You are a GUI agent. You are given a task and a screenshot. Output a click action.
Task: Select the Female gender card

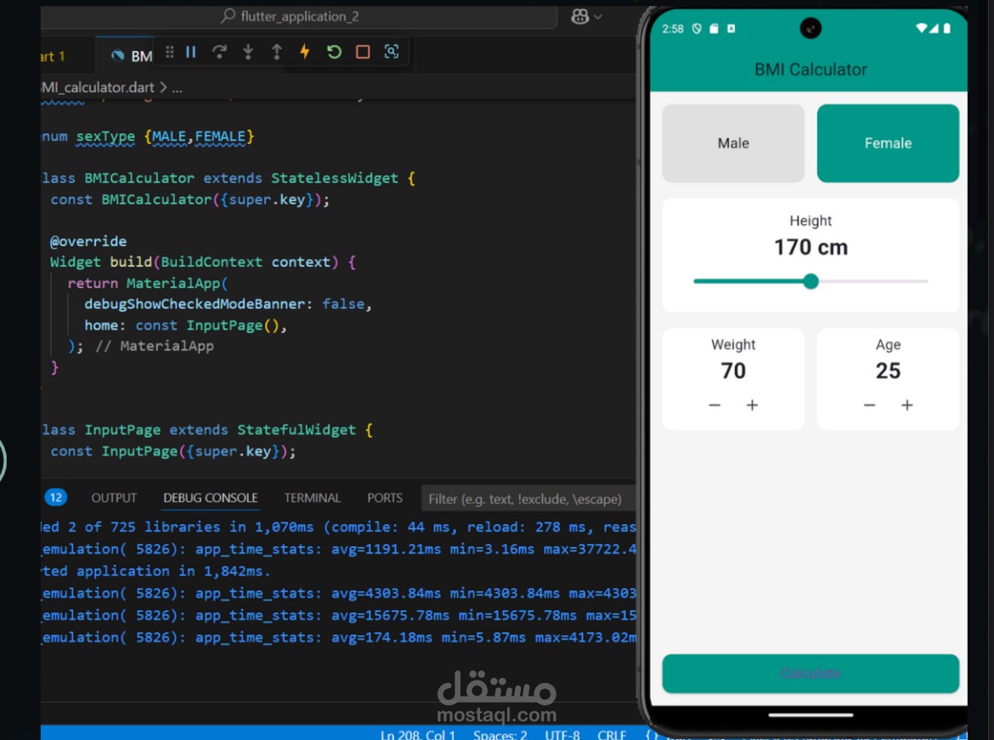tap(888, 144)
